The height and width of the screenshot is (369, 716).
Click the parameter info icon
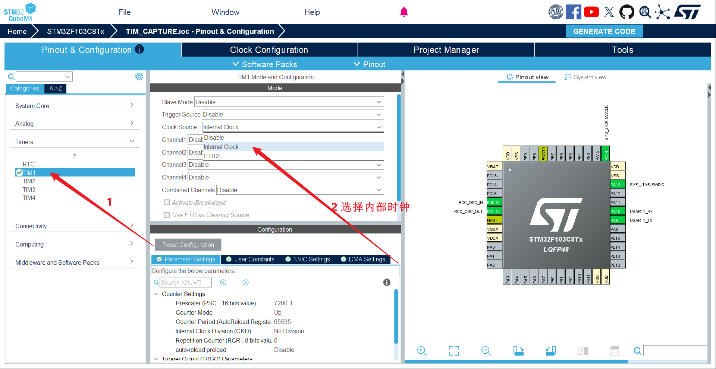(387, 282)
